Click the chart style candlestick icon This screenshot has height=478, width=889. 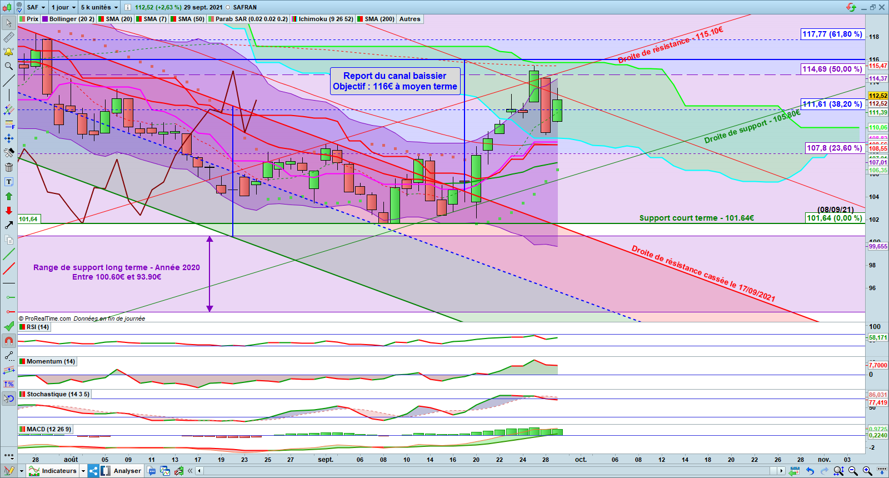click(7, 7)
